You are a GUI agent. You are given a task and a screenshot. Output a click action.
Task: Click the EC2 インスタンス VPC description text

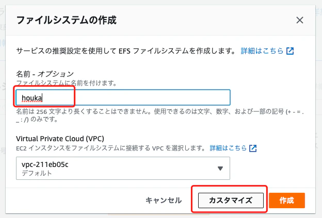(110, 148)
